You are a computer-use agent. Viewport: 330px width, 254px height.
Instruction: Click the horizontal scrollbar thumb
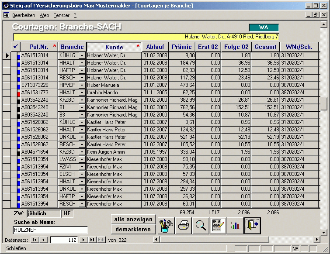215,240
